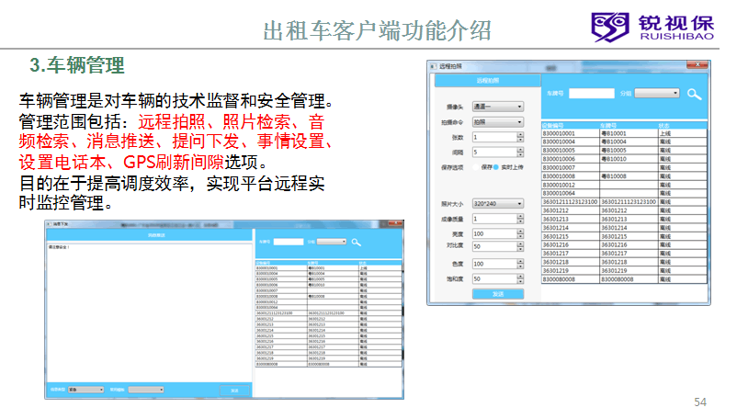Click 车牌号 column header in 远程拍照 table

click(629, 126)
